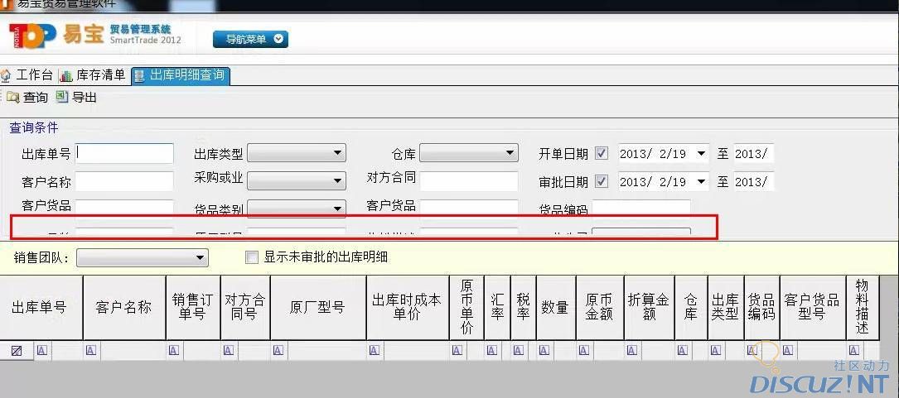
Task: Enable 显示未审批的出库明细 checkbox
Action: (252, 257)
